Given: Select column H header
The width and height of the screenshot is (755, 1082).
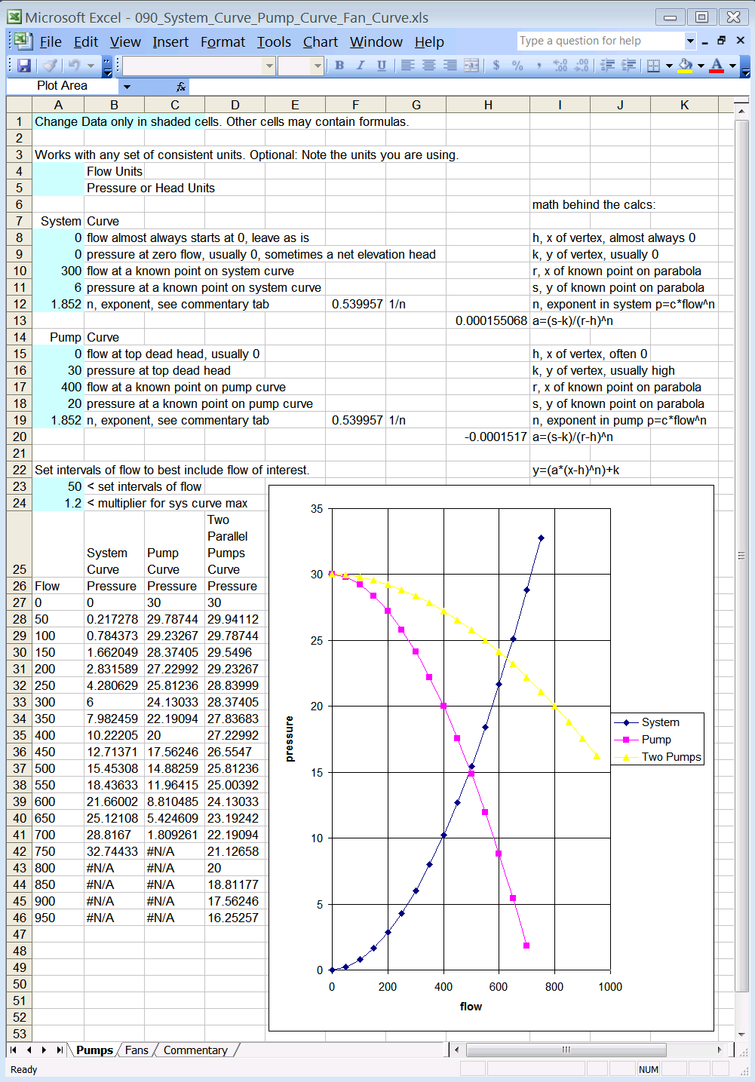Looking at the screenshot, I should click(x=488, y=105).
